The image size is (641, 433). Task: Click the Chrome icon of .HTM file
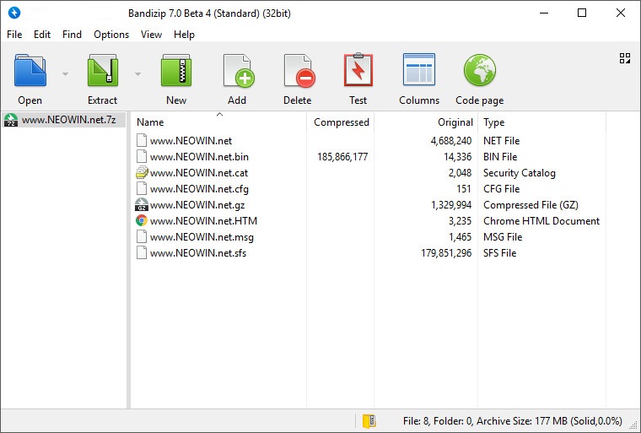pyautogui.click(x=142, y=220)
